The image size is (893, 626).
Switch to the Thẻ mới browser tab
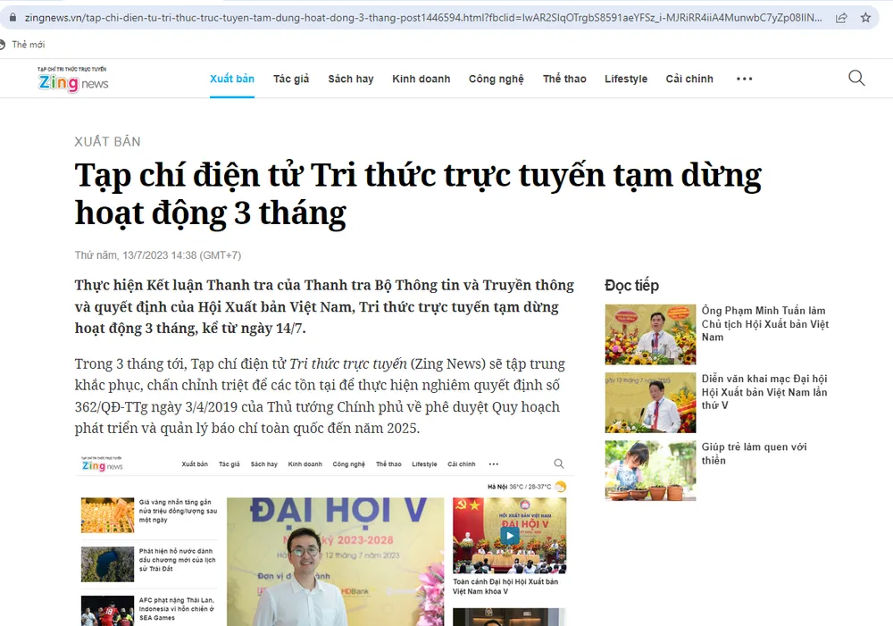tap(29, 43)
